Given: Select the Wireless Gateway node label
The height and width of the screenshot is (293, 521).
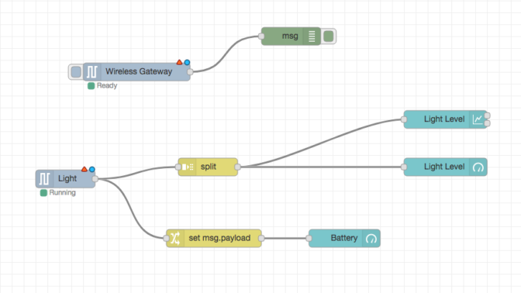Looking at the screenshot, I should 139,71.
